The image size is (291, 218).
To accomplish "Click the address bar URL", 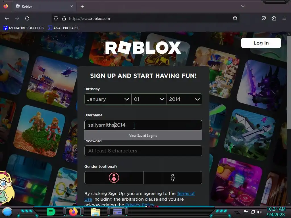I will tap(90, 18).
